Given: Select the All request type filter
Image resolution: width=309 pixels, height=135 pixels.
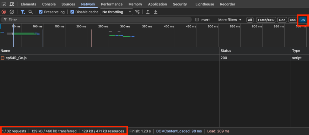Looking at the screenshot, I should tap(250, 20).
